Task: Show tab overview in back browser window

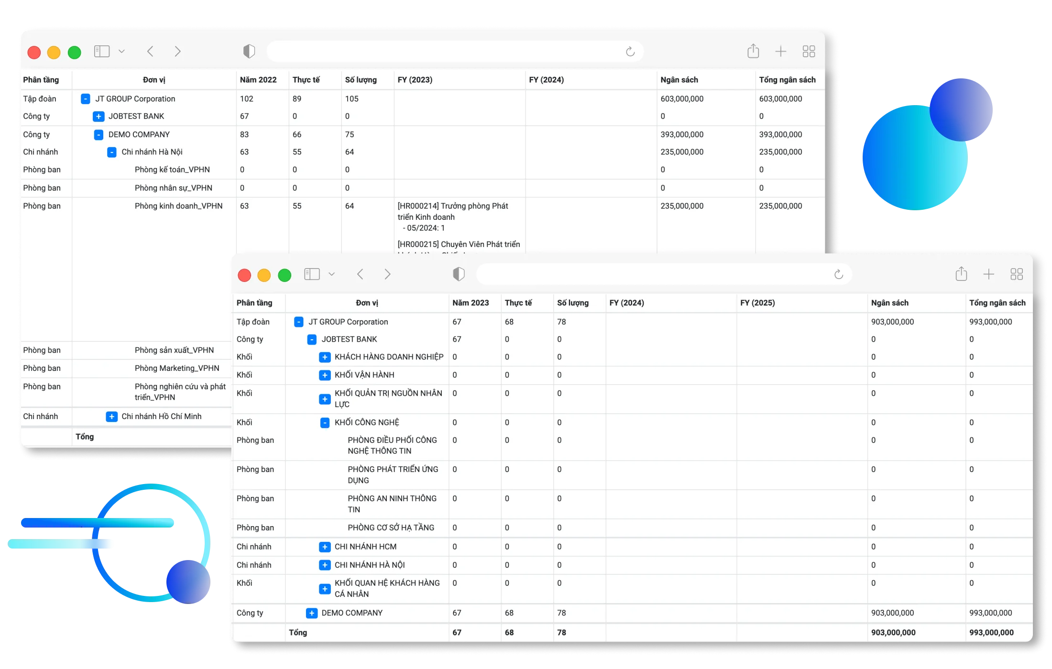Action: tap(809, 51)
